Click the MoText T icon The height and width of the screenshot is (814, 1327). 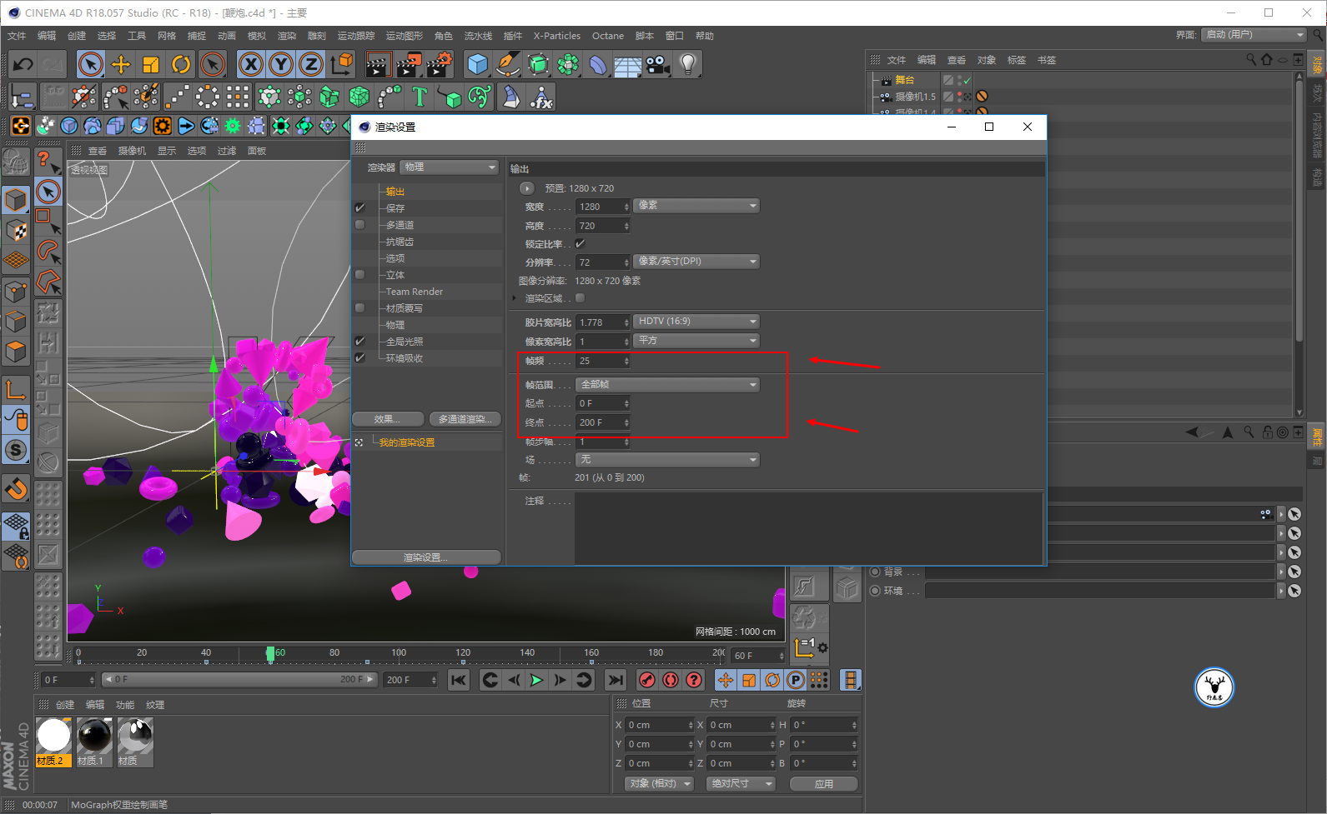(x=420, y=97)
